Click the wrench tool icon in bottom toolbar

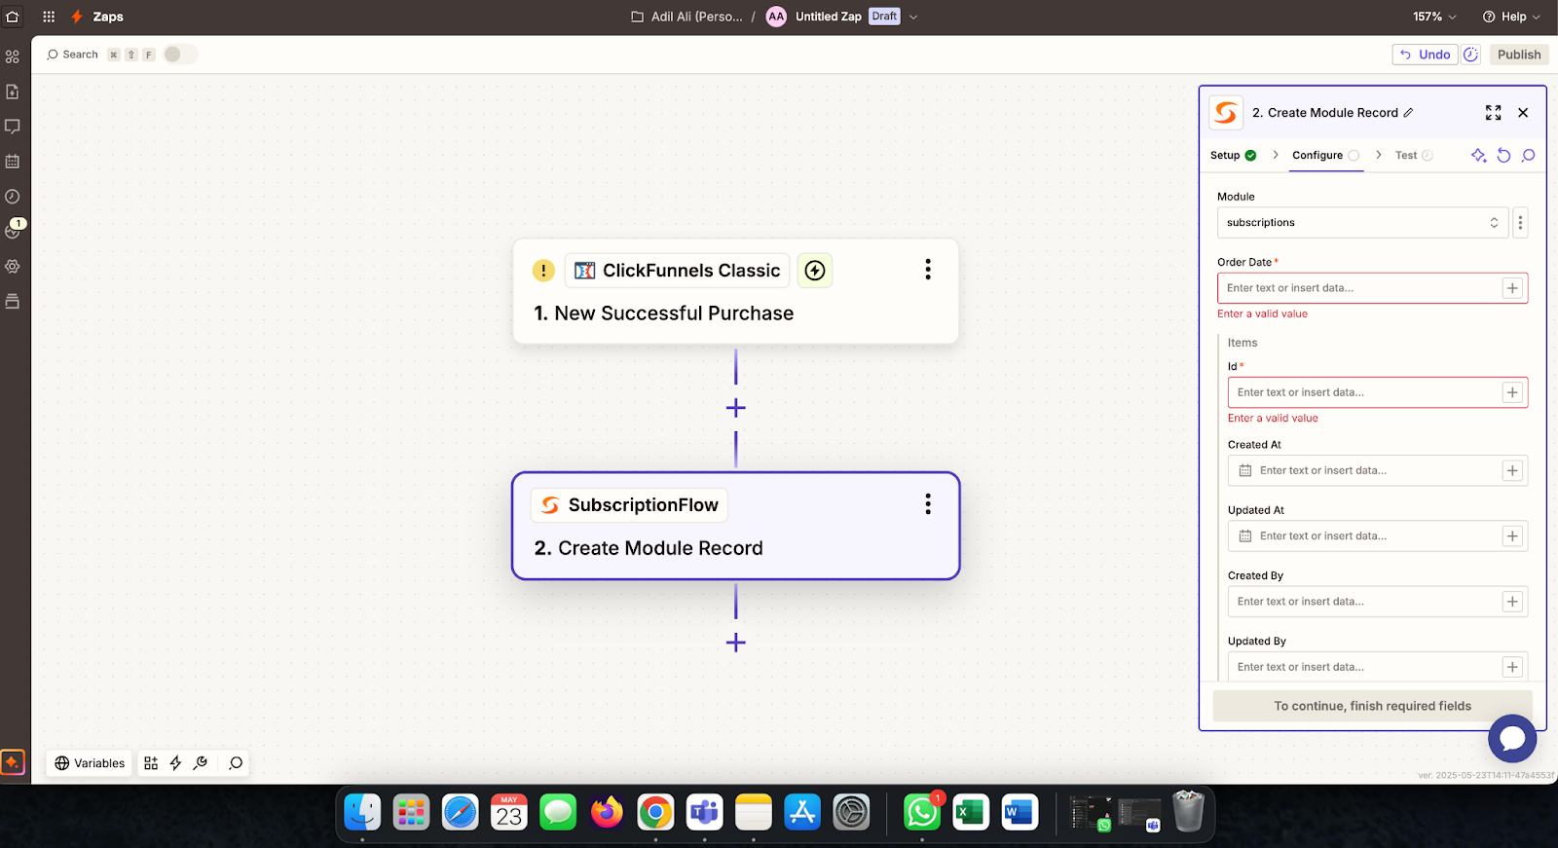point(201,763)
